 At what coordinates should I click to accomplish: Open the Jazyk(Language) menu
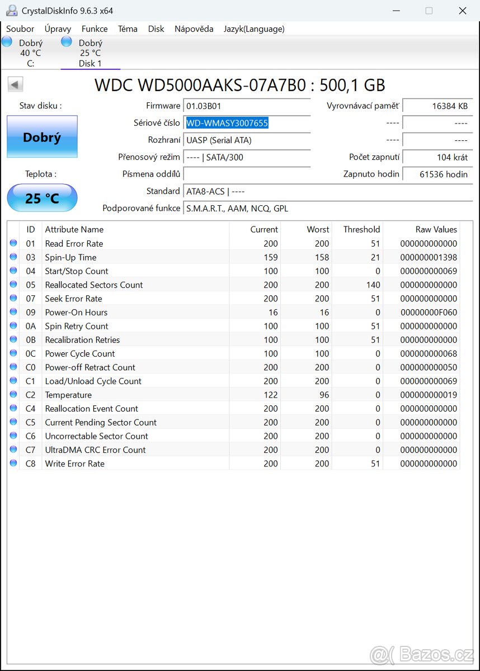[x=254, y=29]
